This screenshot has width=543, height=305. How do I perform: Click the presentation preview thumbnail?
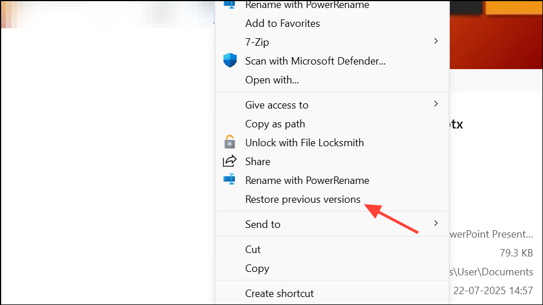pos(496,35)
